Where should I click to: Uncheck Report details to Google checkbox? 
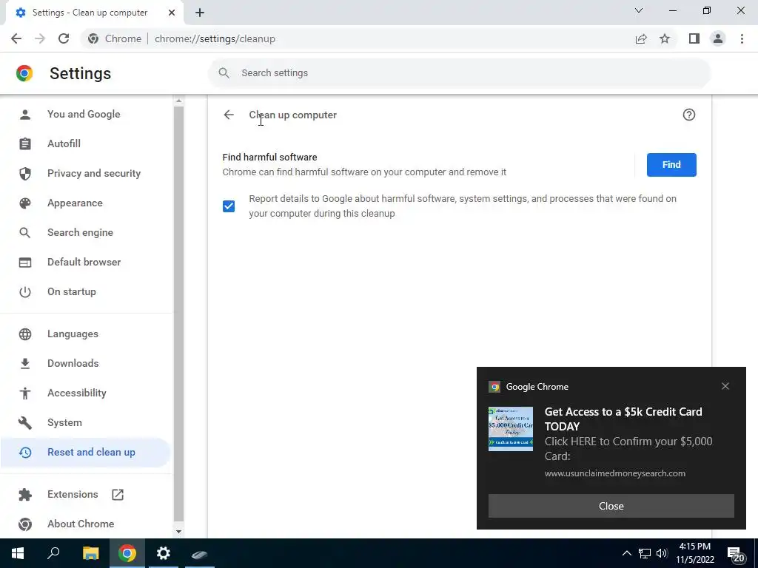coord(229,206)
